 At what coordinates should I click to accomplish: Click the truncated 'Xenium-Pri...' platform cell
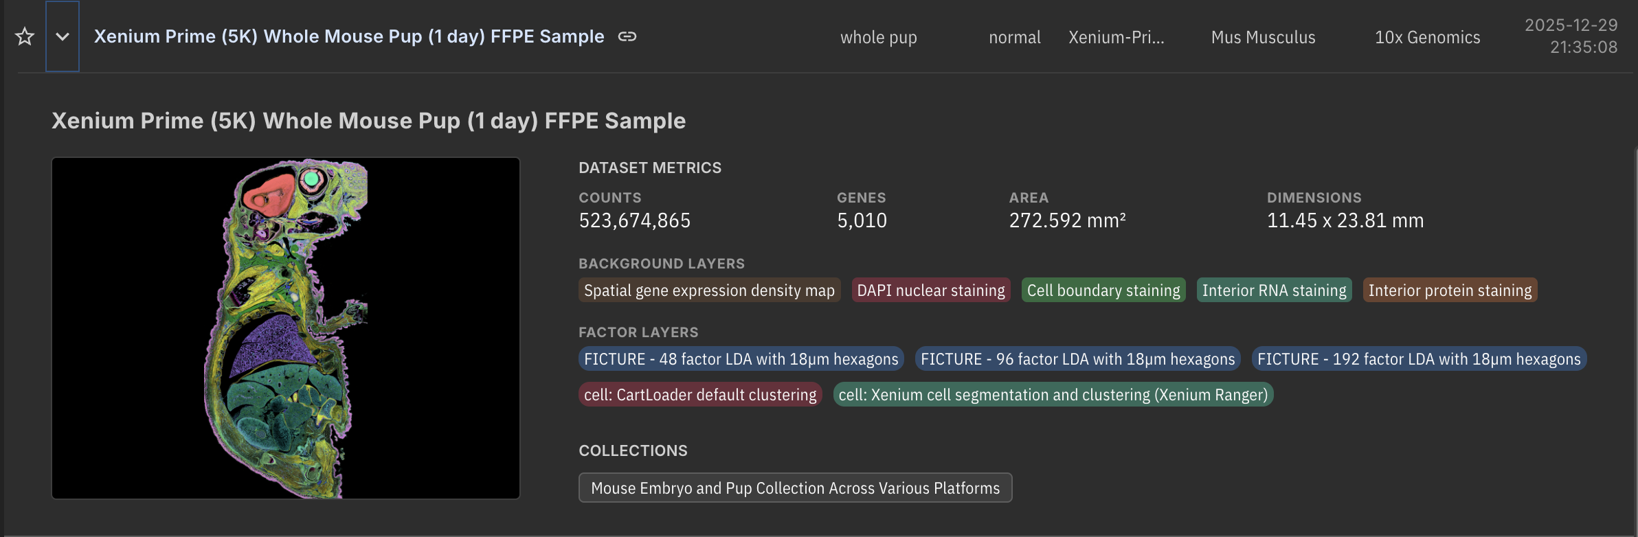(1117, 37)
